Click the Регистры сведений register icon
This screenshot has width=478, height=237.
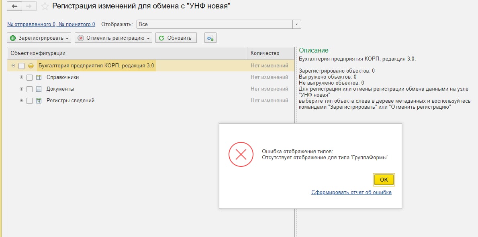click(x=39, y=101)
